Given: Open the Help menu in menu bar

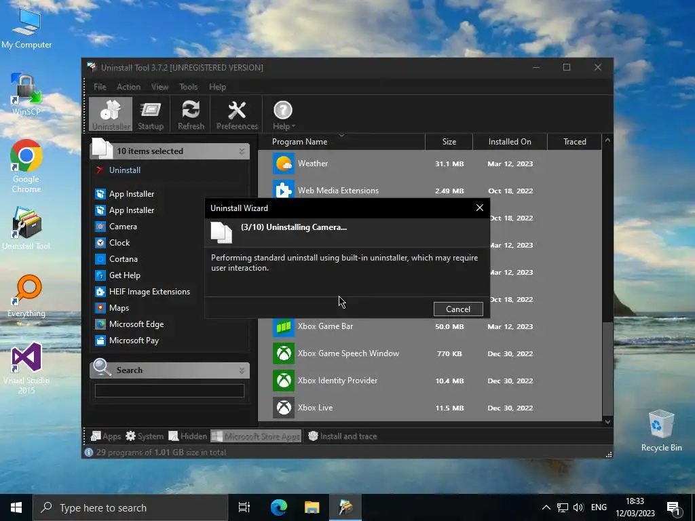Looking at the screenshot, I should [218, 87].
